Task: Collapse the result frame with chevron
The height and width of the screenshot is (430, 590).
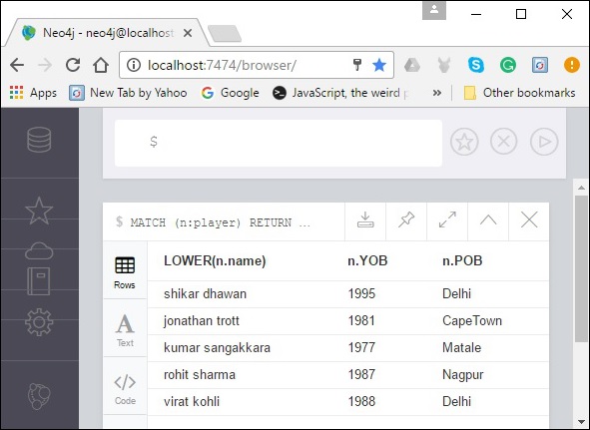Action: tap(488, 220)
